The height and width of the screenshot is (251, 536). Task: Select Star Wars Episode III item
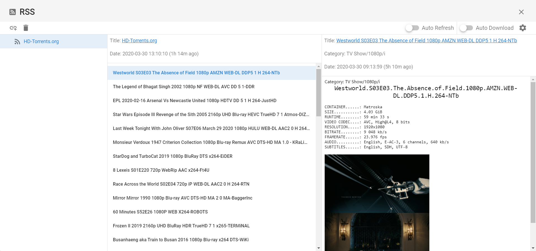[x=212, y=115]
